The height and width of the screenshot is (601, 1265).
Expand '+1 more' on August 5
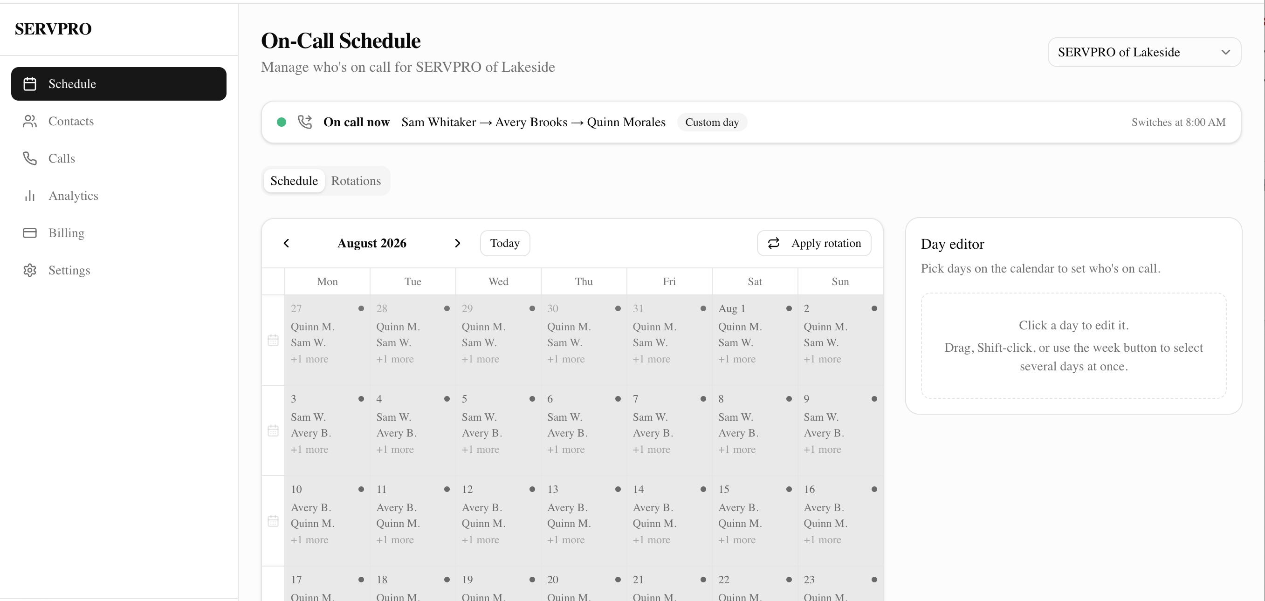click(480, 449)
